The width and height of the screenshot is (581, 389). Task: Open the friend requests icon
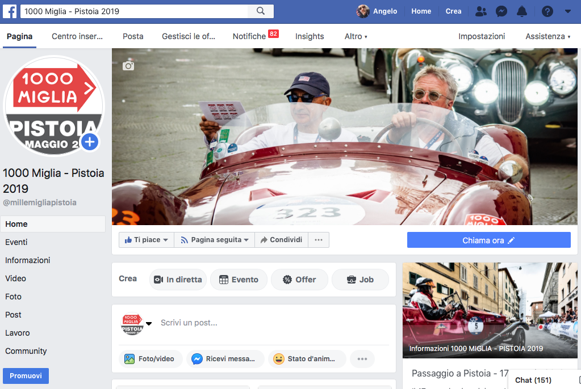[x=480, y=11]
